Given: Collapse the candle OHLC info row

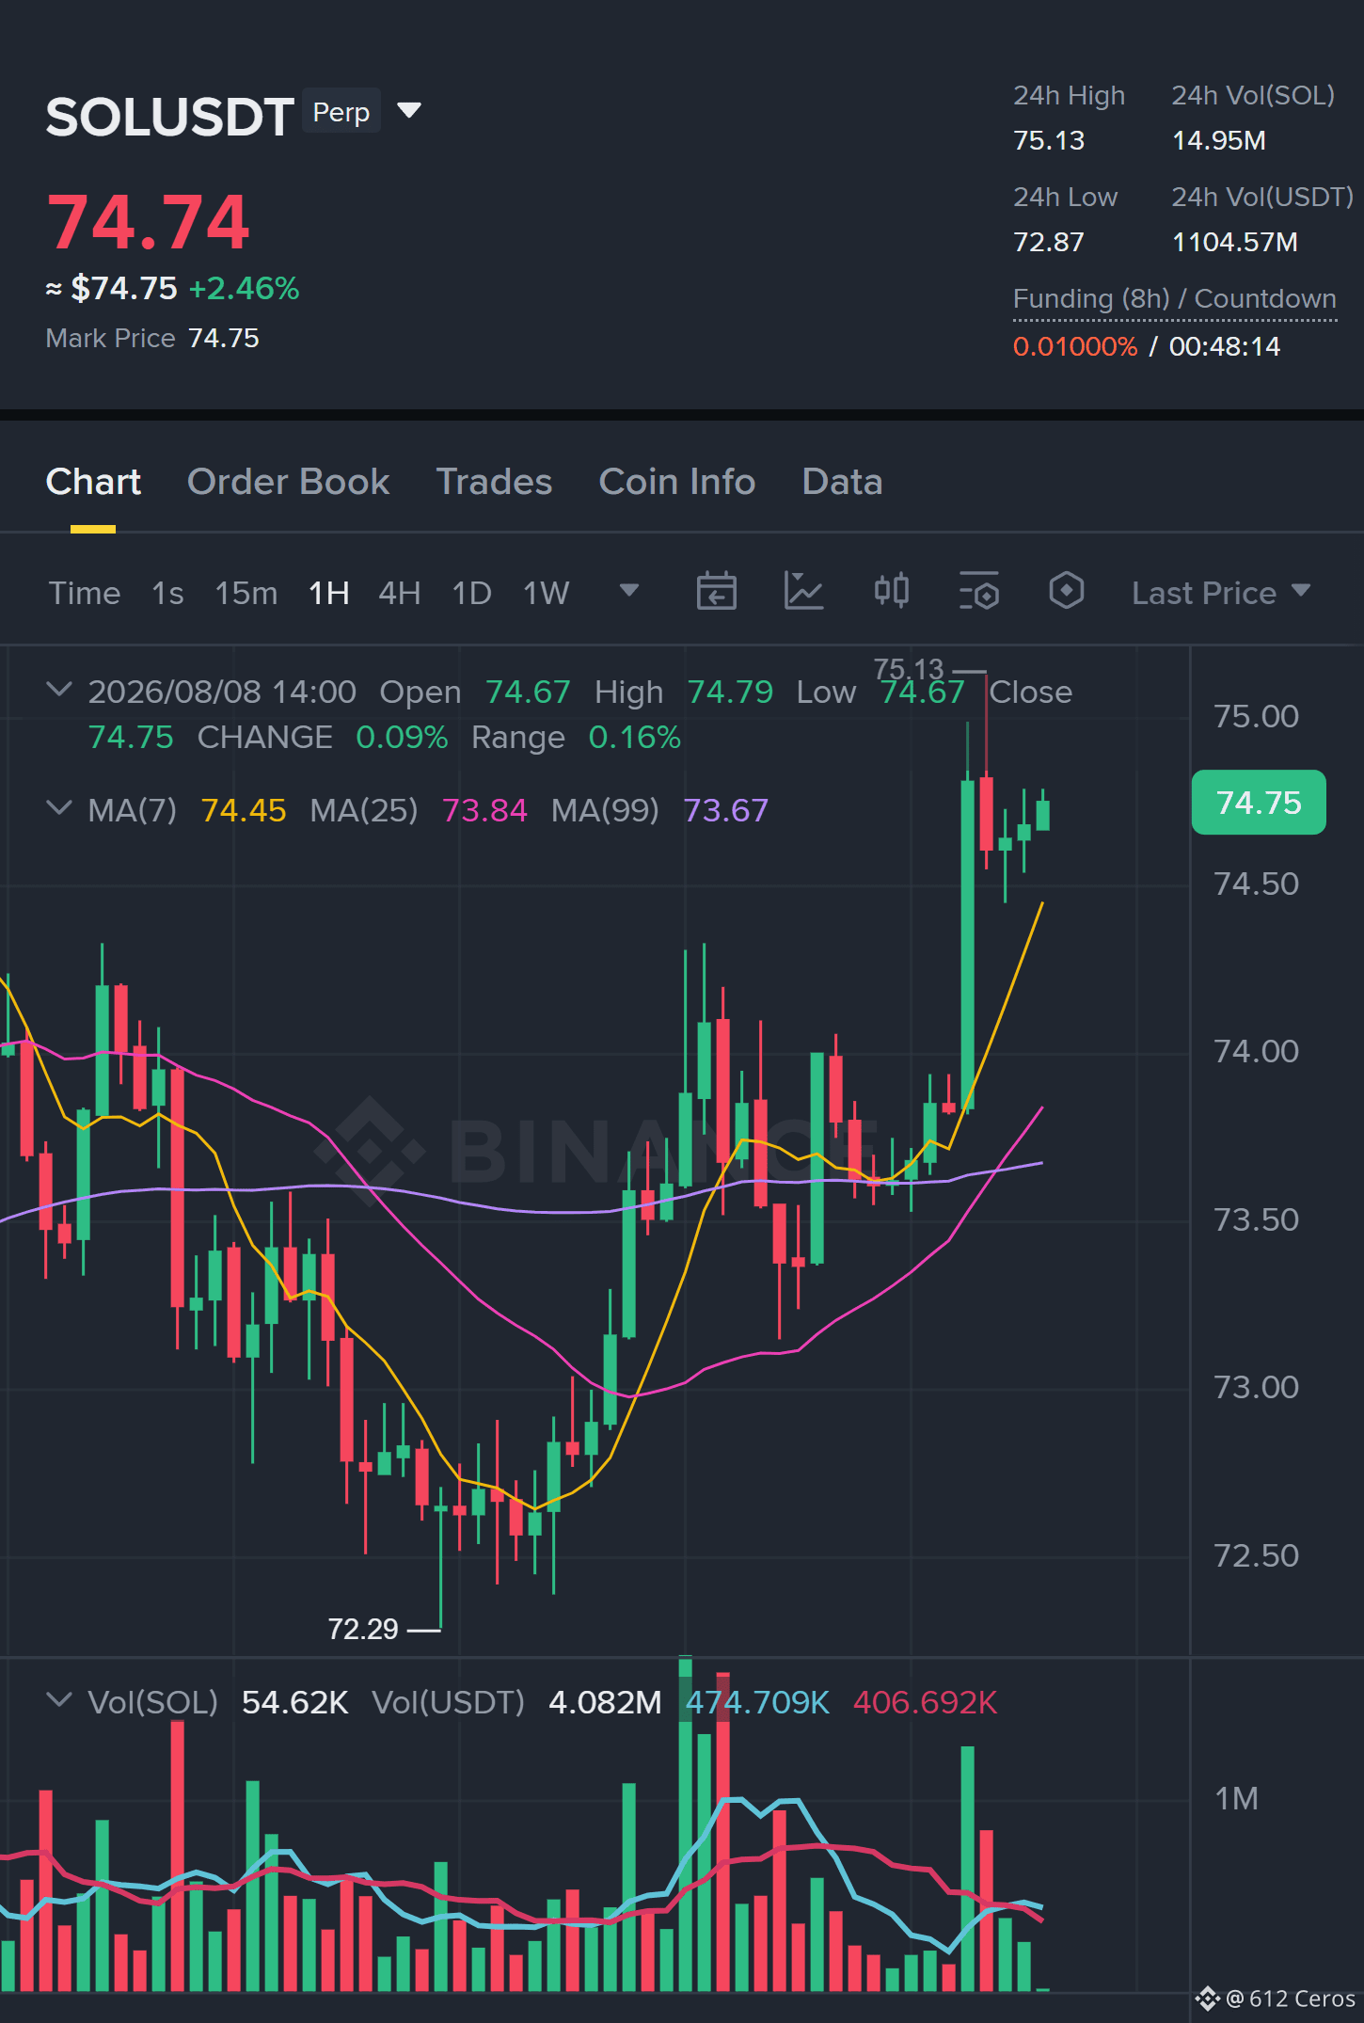Looking at the screenshot, I should pos(59,690).
